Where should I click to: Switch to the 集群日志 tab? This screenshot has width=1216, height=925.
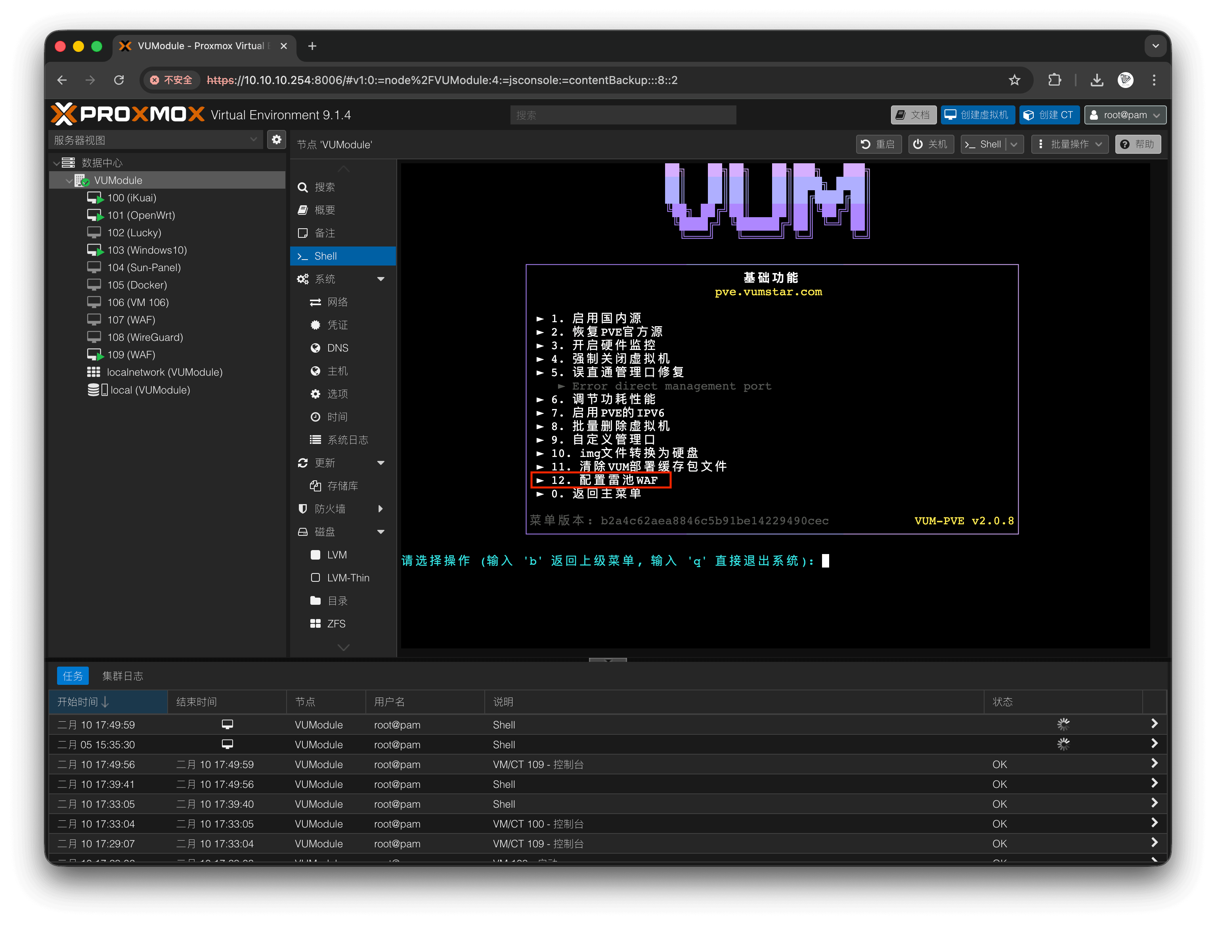coord(123,676)
